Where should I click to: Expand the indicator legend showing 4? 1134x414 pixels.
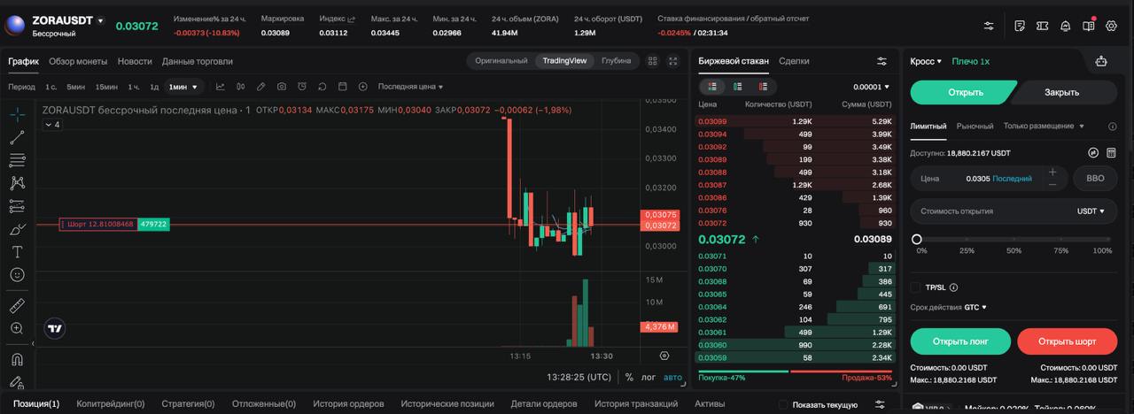[x=52, y=125]
